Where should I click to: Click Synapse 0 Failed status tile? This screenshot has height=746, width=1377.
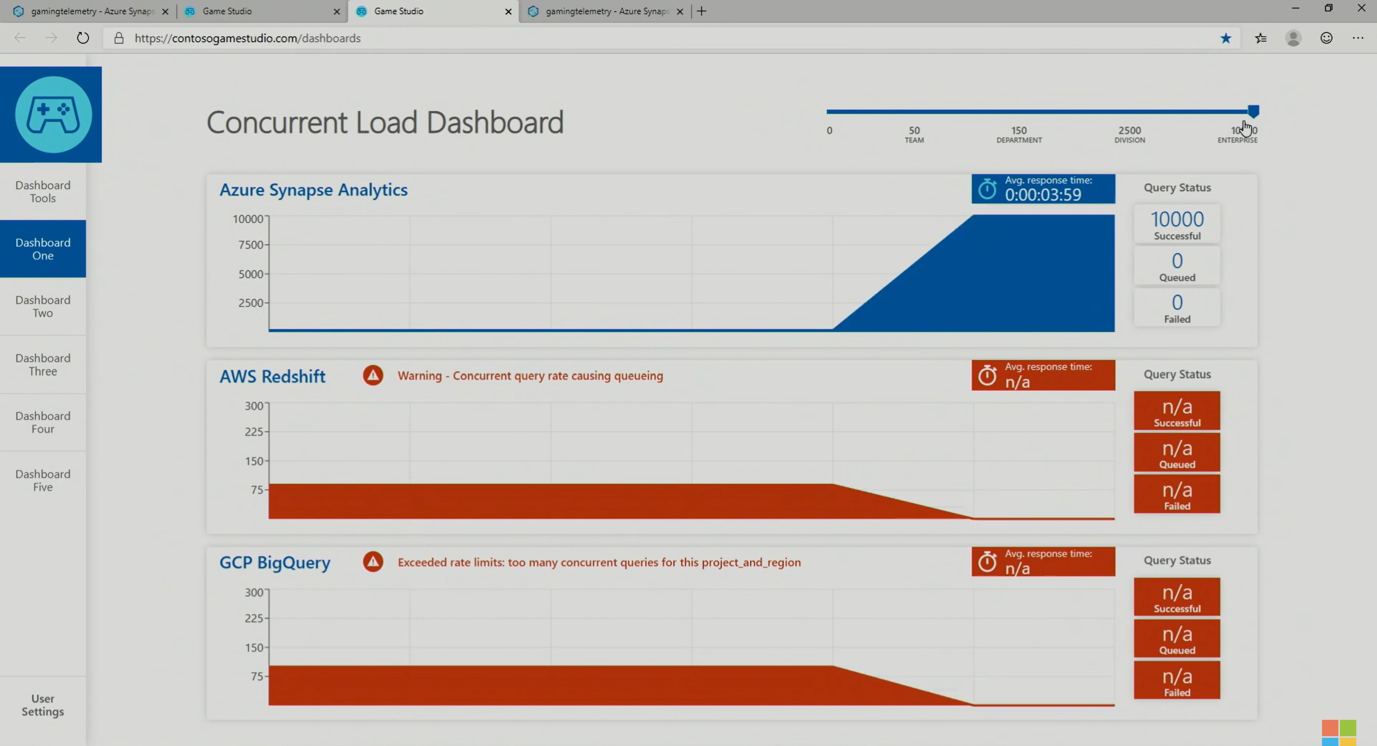(x=1177, y=307)
